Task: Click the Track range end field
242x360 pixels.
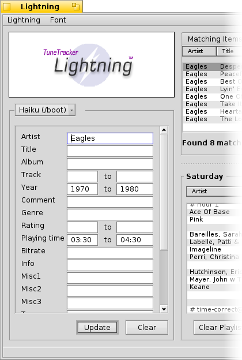Action: click(135, 177)
